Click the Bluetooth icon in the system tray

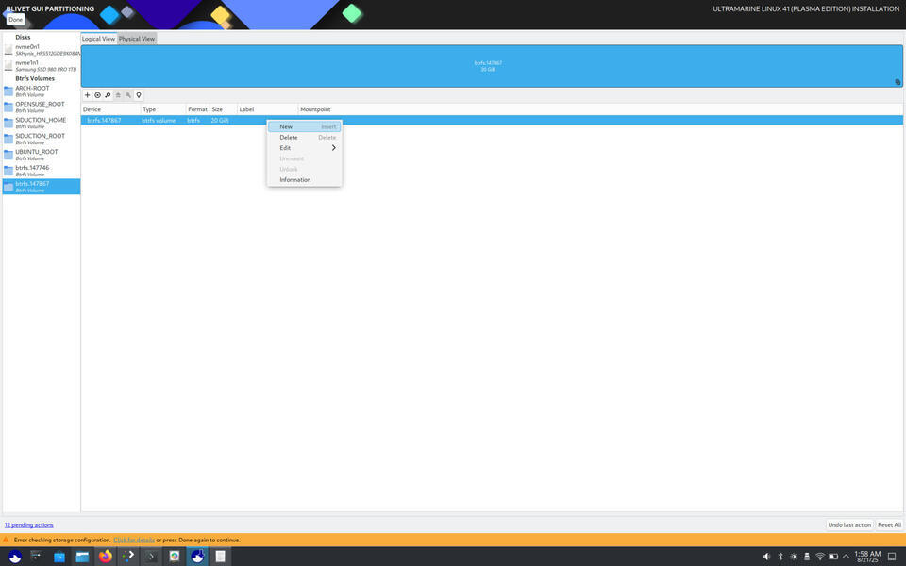[x=780, y=557]
